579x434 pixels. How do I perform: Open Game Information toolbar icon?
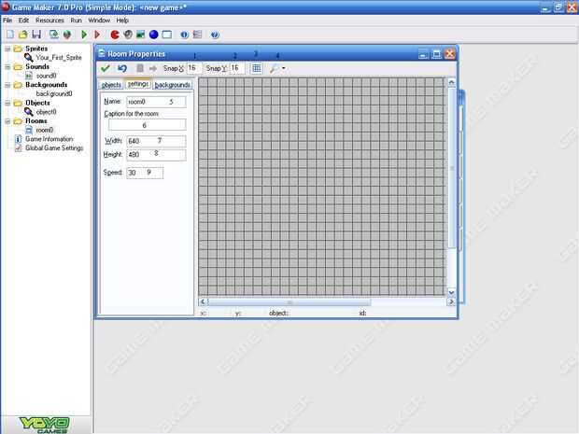tap(184, 35)
